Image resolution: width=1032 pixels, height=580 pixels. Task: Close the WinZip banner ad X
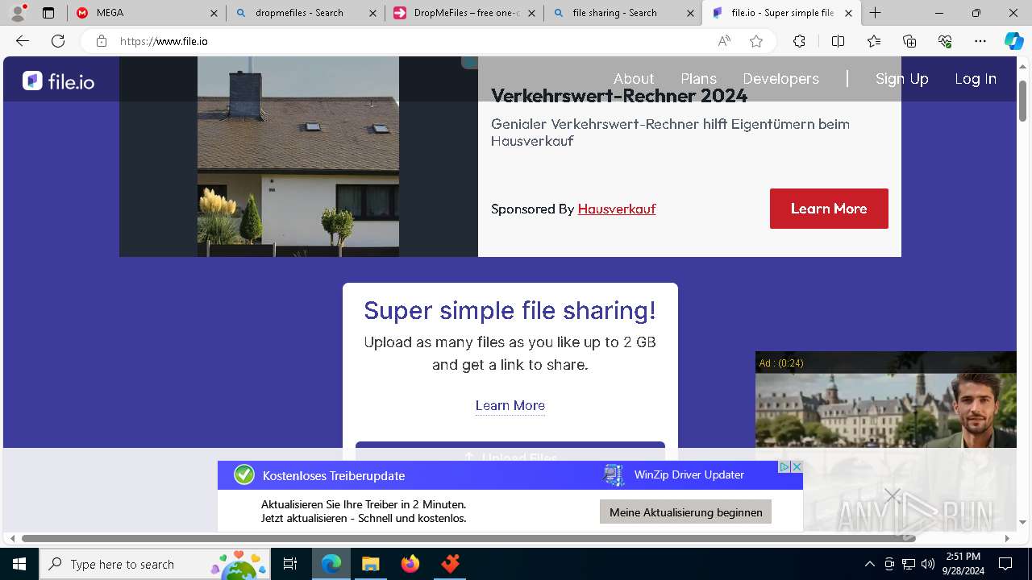click(797, 466)
